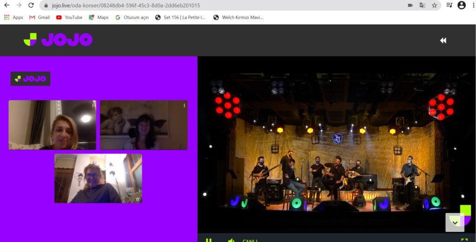The height and width of the screenshot is (242, 476).
Task: Open Maps bookmark in bookmarks bar
Action: (x=99, y=17)
